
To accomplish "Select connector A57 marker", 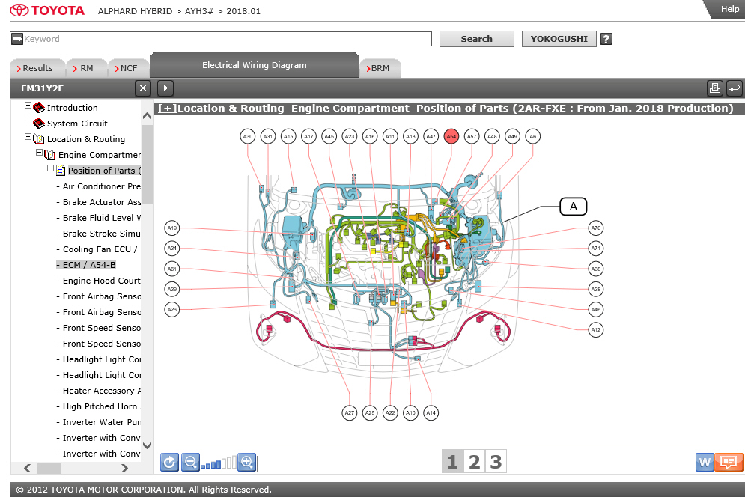I will coord(471,137).
